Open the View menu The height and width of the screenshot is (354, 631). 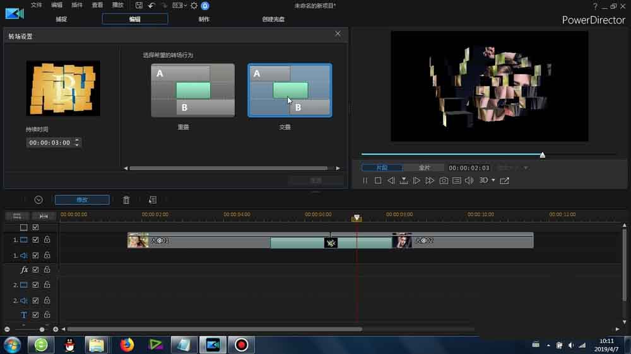point(97,5)
